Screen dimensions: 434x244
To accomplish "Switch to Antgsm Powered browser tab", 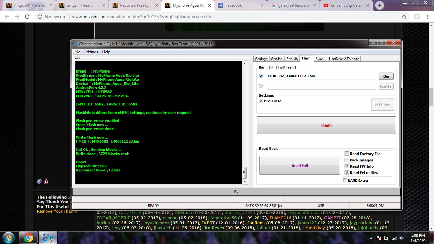I will 28,5.
